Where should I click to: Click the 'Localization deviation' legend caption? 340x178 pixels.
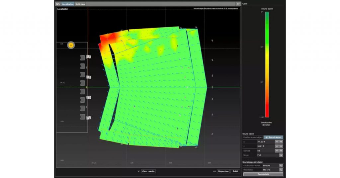[x=266, y=124]
